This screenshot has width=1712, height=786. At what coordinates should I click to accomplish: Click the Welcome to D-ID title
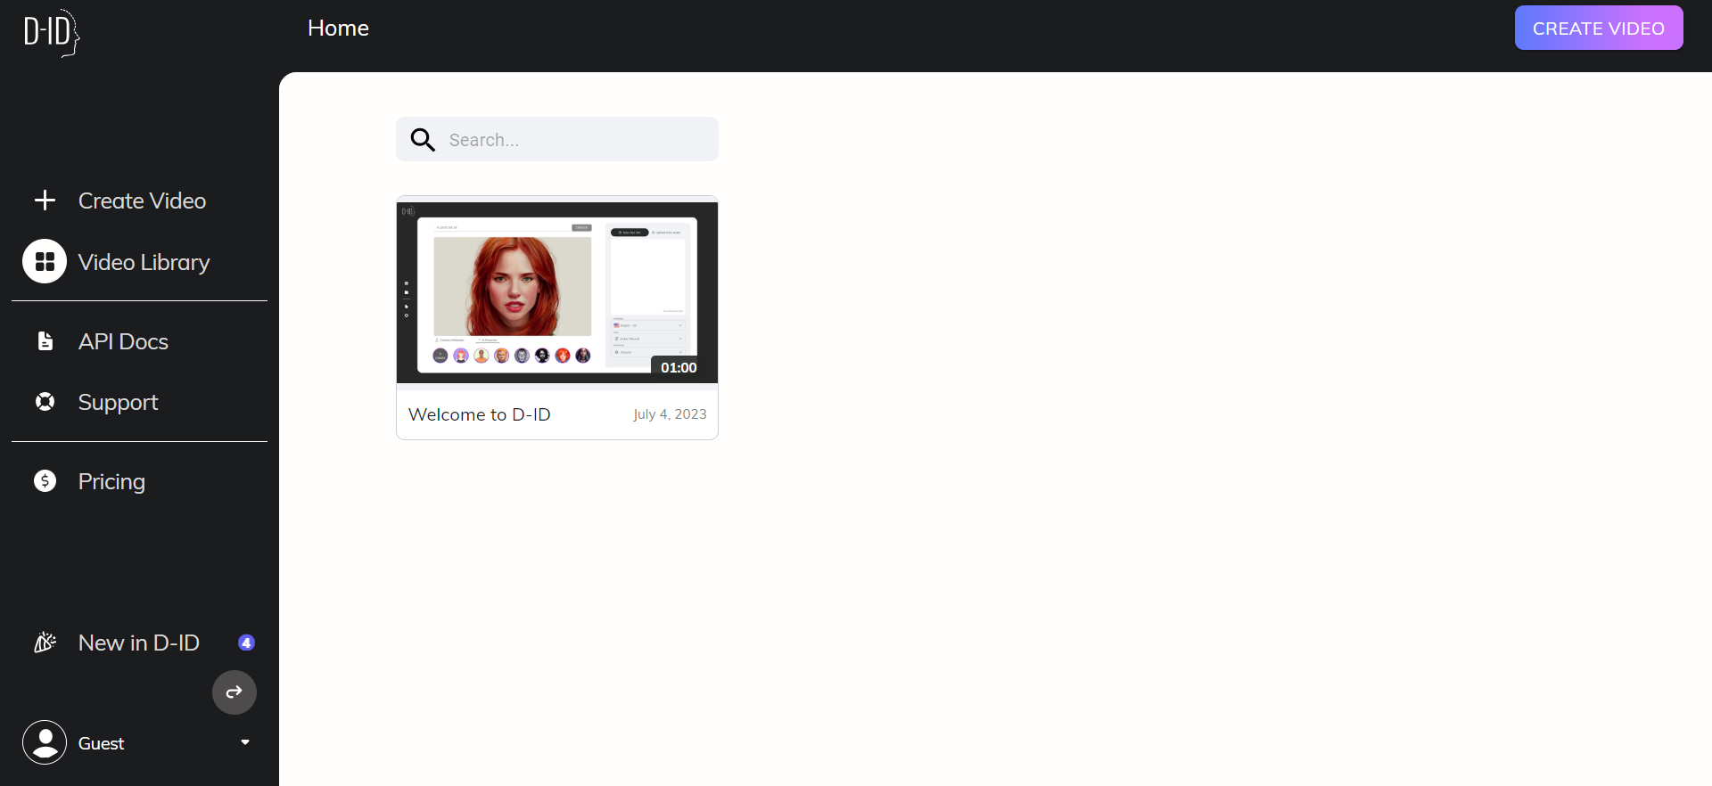[x=480, y=414]
